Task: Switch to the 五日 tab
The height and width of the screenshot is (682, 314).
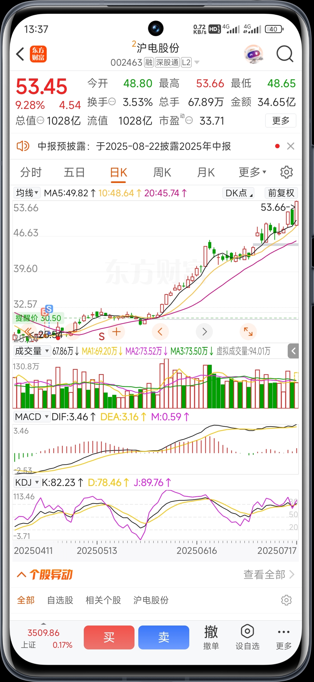Action: 75,172
